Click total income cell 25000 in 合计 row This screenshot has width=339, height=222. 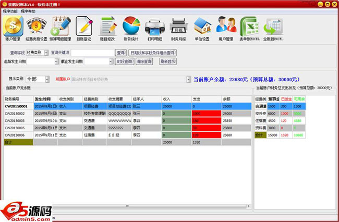[177, 142]
